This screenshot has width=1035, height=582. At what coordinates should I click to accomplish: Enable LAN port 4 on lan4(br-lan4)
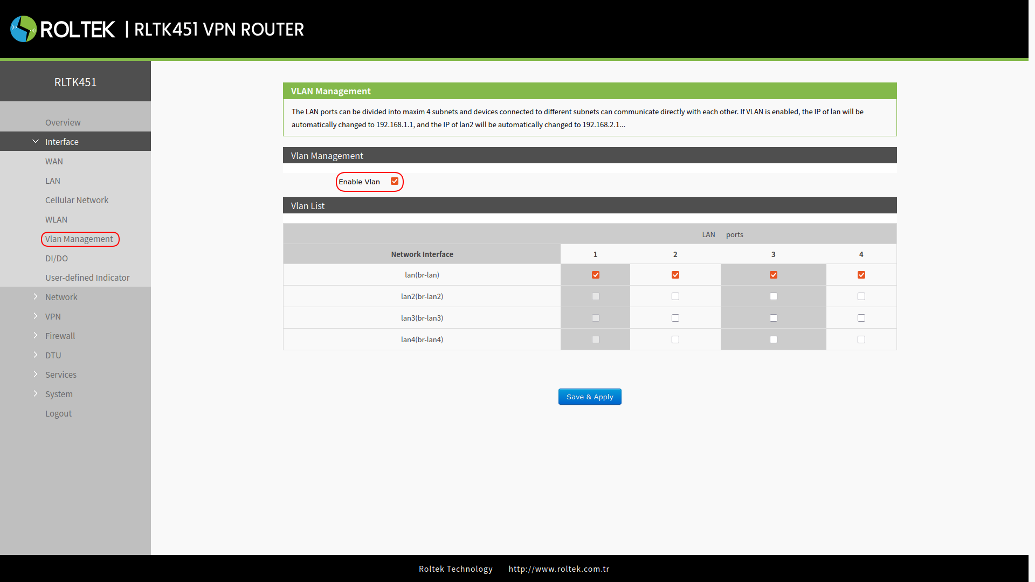pos(861,339)
